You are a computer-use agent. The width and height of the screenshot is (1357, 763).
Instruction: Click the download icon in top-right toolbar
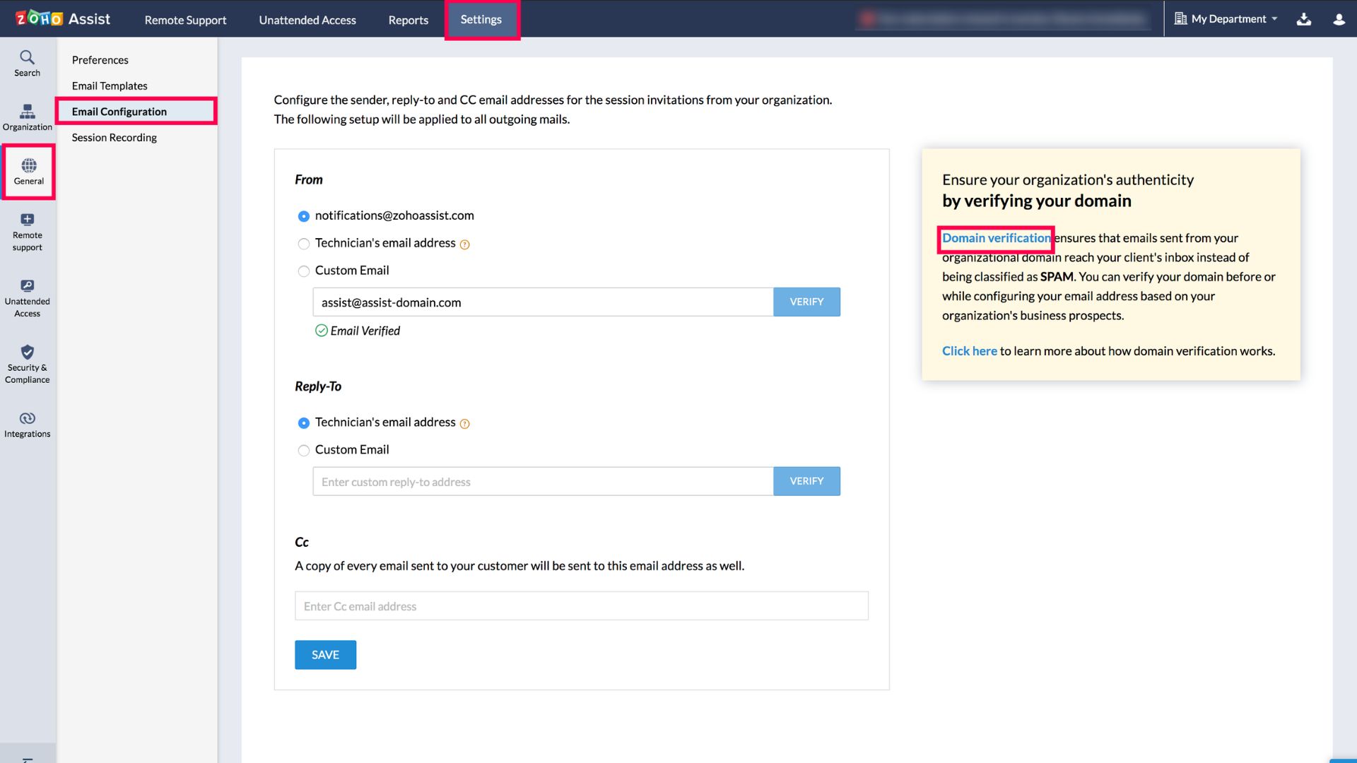pos(1305,18)
